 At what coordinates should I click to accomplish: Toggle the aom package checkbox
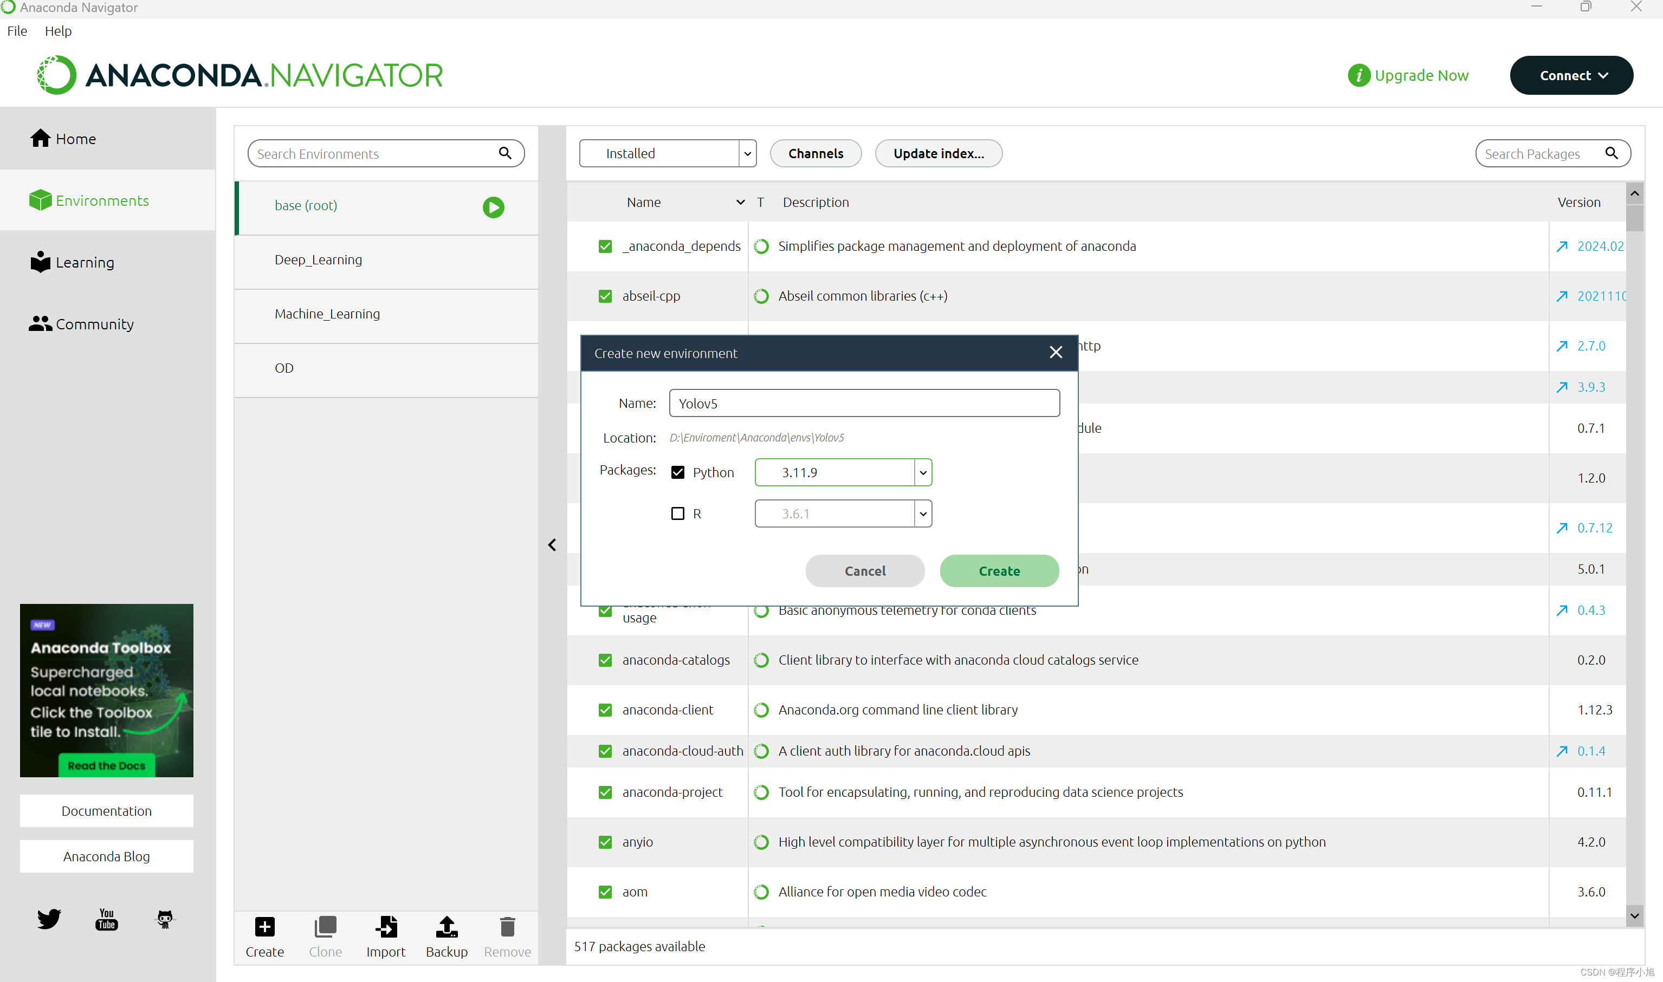604,892
